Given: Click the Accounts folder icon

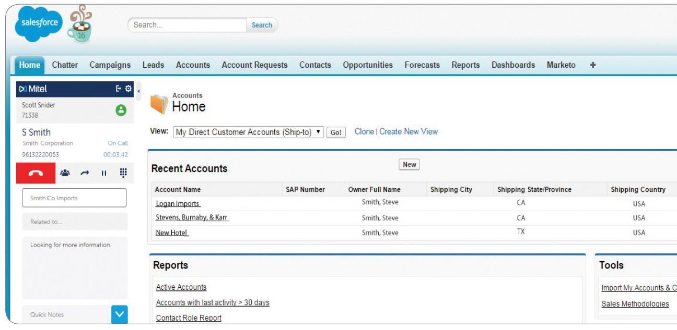Looking at the screenshot, I should (x=159, y=104).
